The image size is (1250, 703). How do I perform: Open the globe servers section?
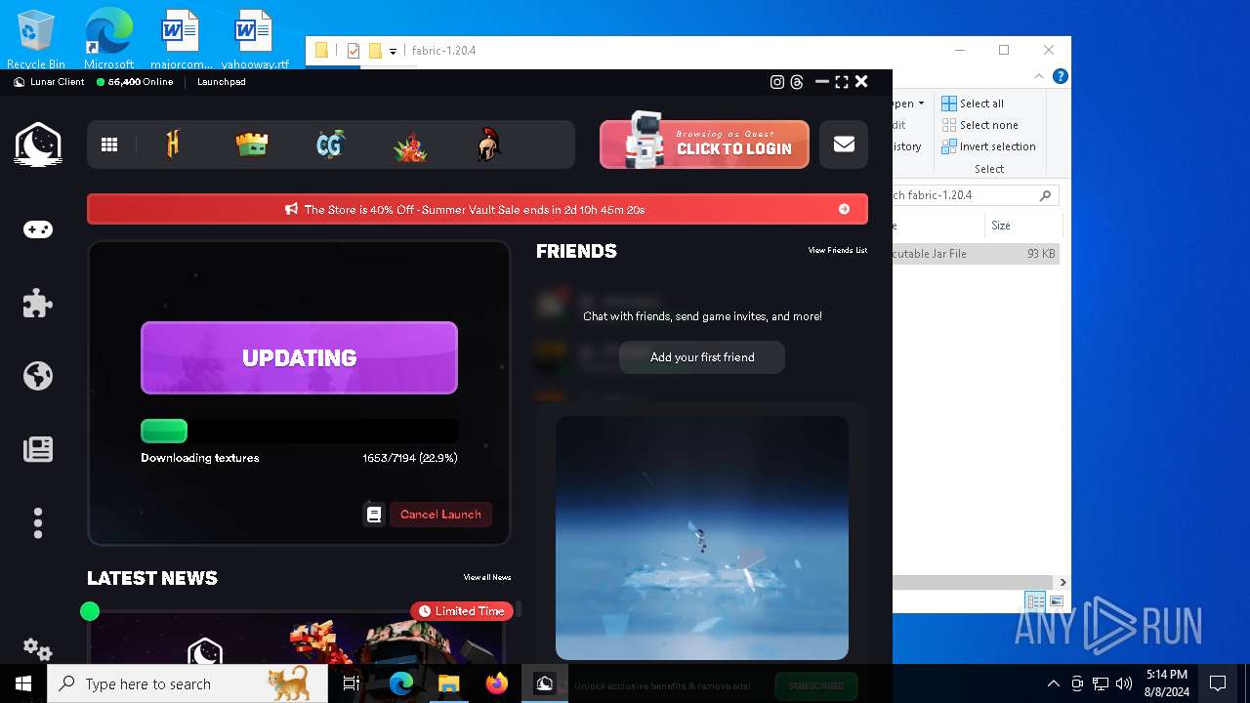[38, 376]
